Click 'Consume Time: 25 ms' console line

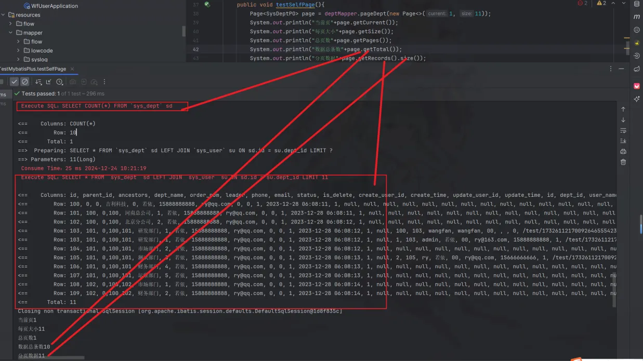[84, 168]
